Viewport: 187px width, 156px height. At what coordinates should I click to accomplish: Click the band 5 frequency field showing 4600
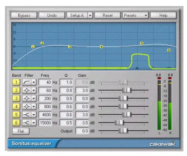[x=45, y=115]
